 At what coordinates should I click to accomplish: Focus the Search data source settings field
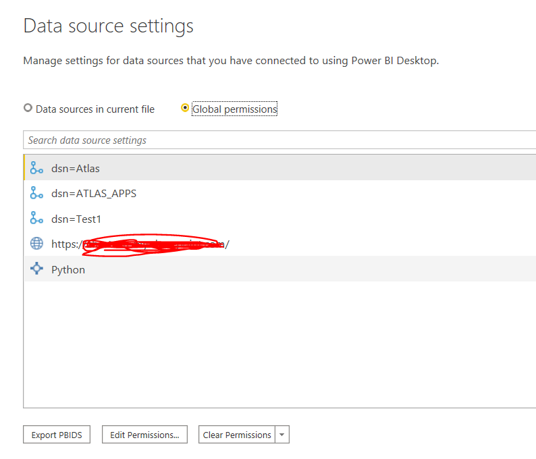click(270, 140)
